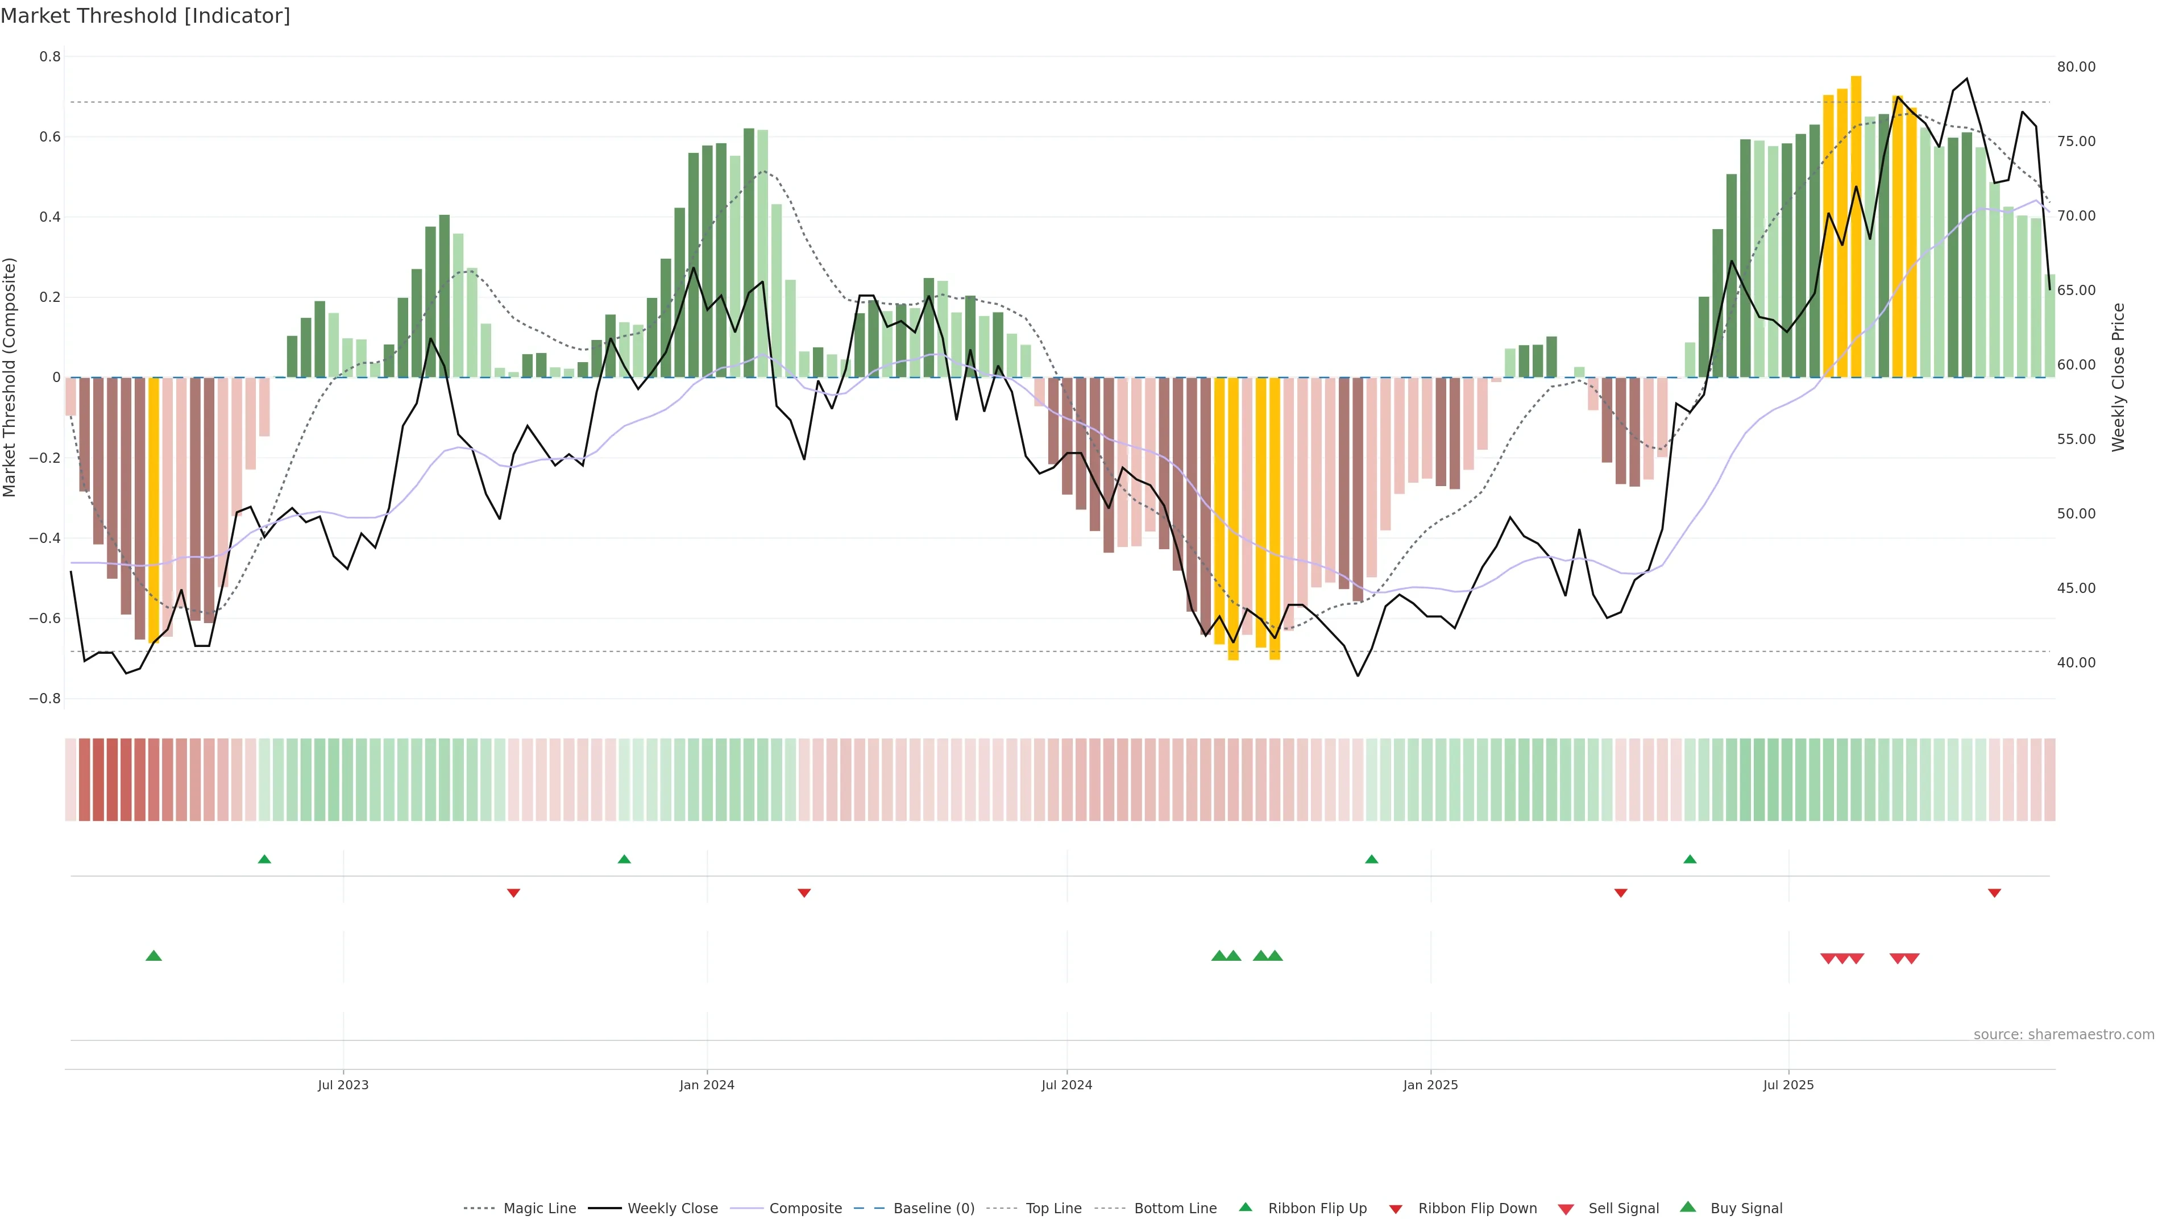The image size is (2183, 1228).
Task: Click the Ribbon Flip Down legend triangle
Action: pos(1396,1209)
